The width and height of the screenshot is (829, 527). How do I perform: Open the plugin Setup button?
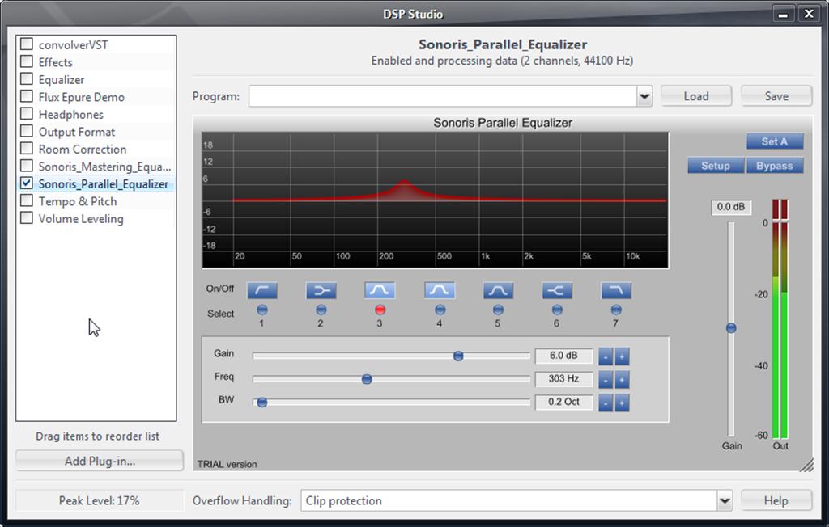click(x=716, y=166)
